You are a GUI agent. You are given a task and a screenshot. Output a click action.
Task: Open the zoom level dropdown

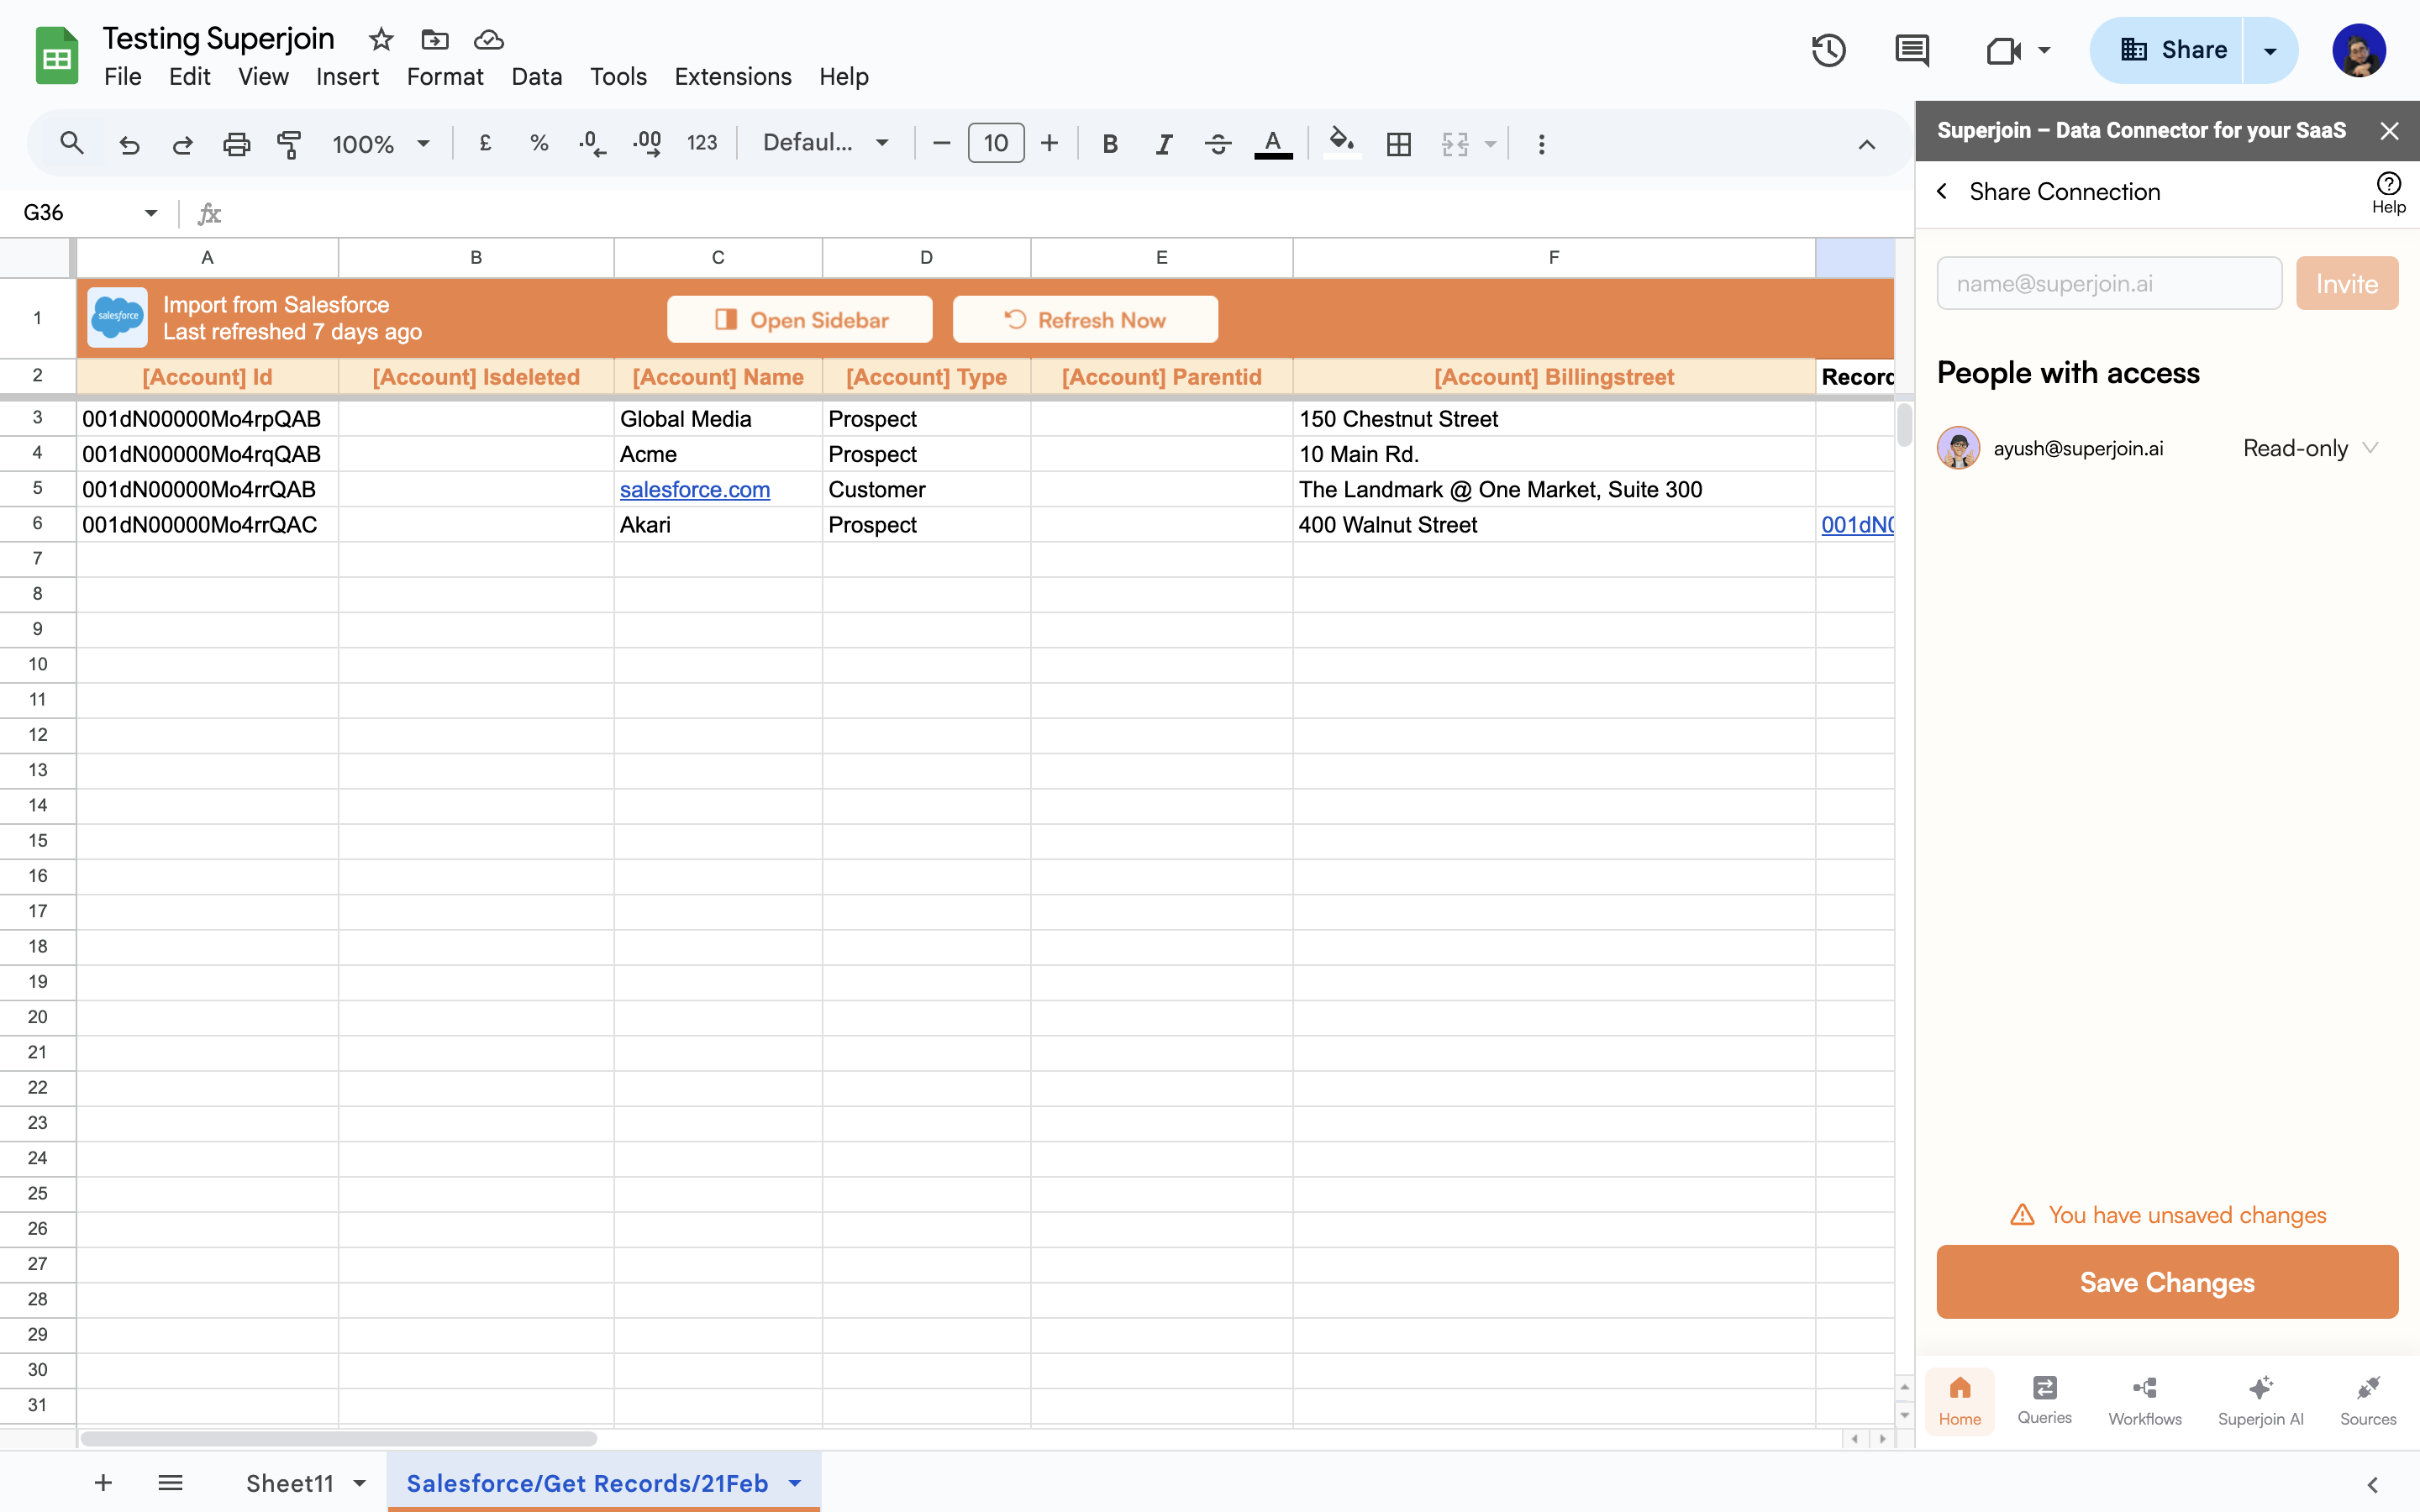tap(381, 144)
